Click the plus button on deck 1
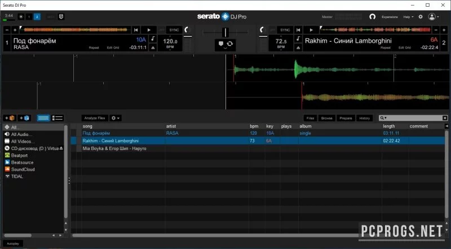Viewport: 451px width, 249px height. [15, 30]
